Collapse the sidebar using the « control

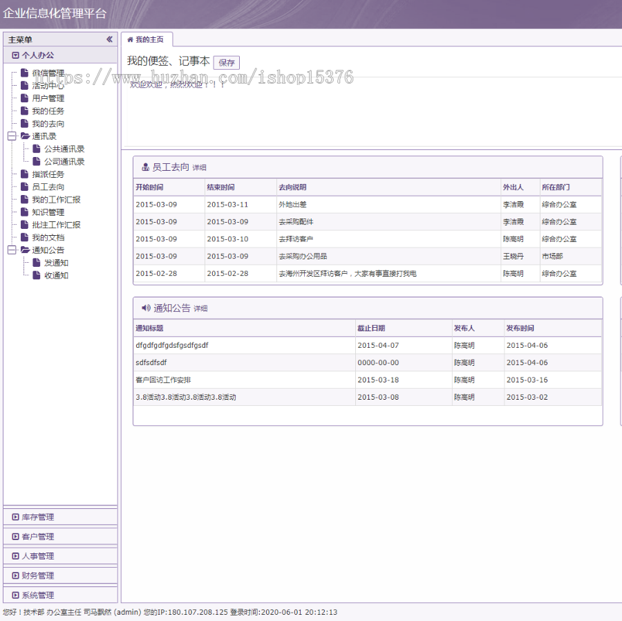tap(109, 39)
